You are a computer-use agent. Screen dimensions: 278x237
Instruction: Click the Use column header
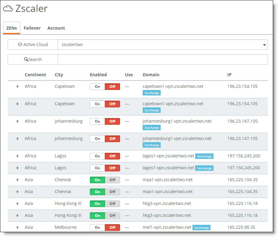pyautogui.click(x=129, y=75)
